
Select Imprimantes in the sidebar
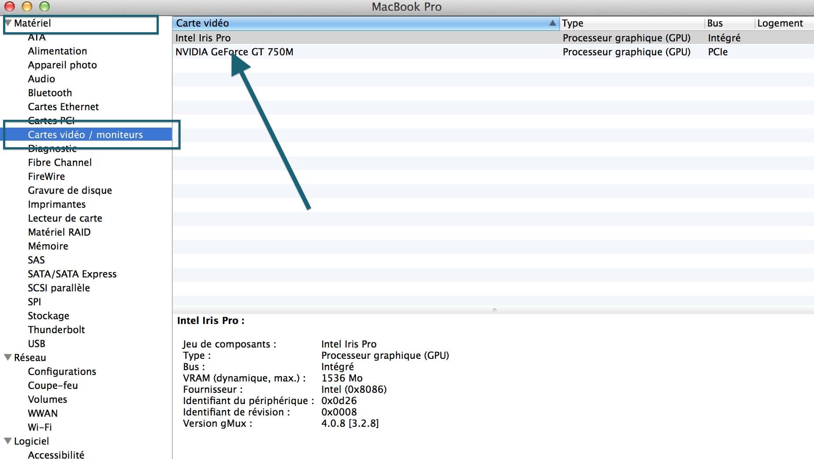(x=57, y=204)
